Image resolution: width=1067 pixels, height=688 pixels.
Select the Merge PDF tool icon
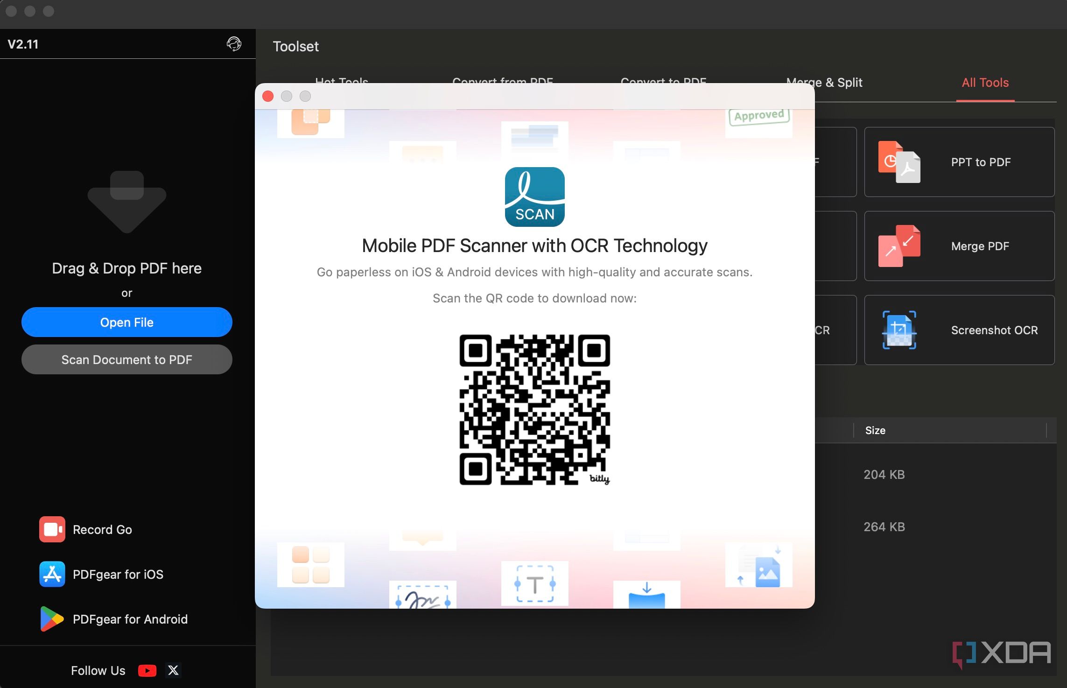coord(899,246)
